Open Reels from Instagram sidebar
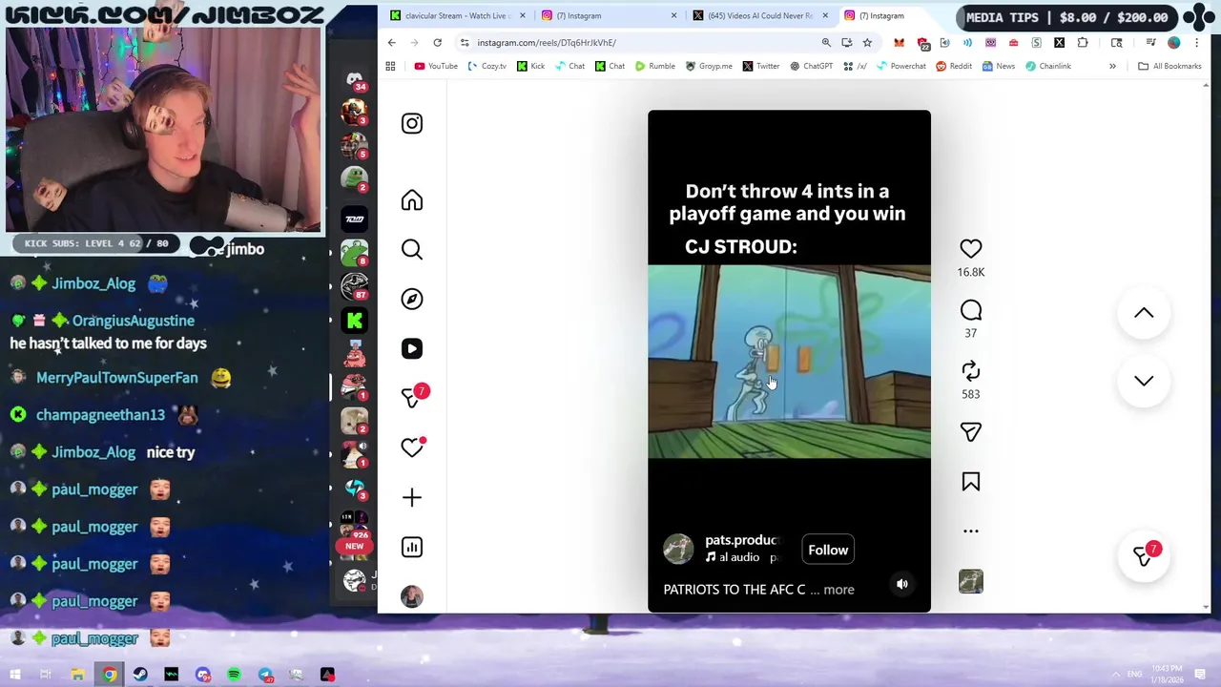Image resolution: width=1221 pixels, height=687 pixels. point(412,348)
